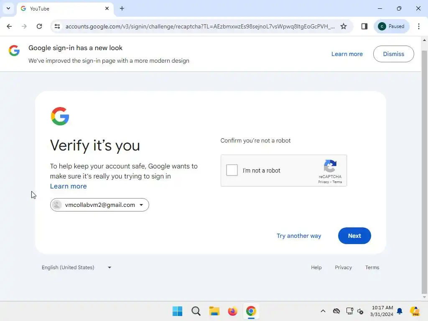Dismiss the new look banner
This screenshot has width=428, height=321.
(393, 54)
